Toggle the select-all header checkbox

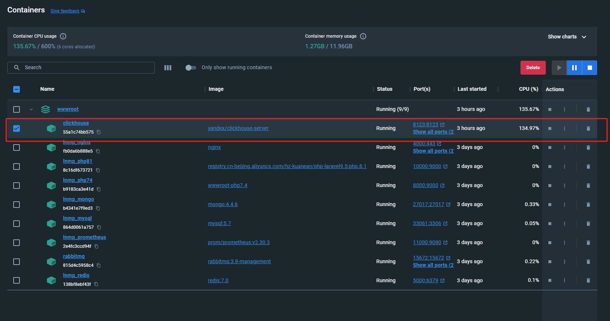click(x=17, y=89)
